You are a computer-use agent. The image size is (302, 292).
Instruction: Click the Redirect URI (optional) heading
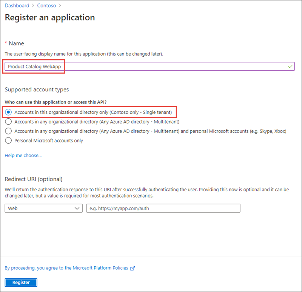(34, 179)
